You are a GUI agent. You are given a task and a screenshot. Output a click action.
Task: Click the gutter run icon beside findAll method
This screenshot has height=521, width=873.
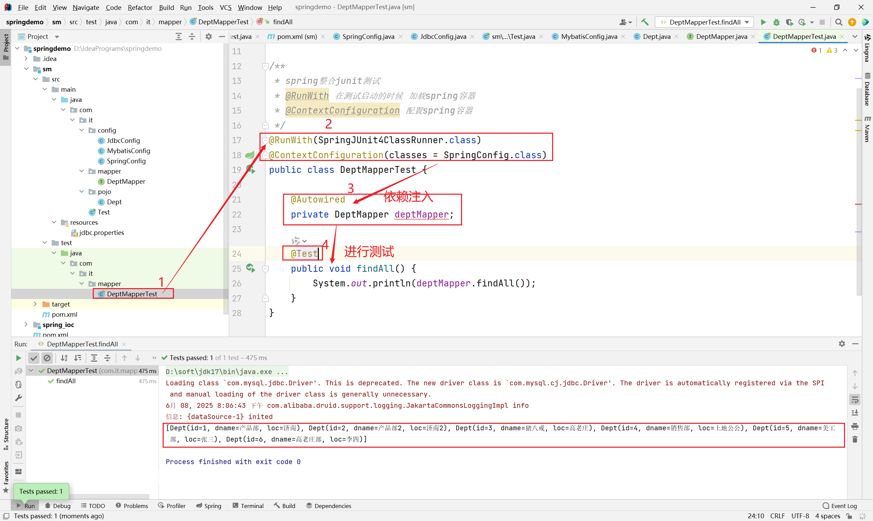pyautogui.click(x=250, y=268)
